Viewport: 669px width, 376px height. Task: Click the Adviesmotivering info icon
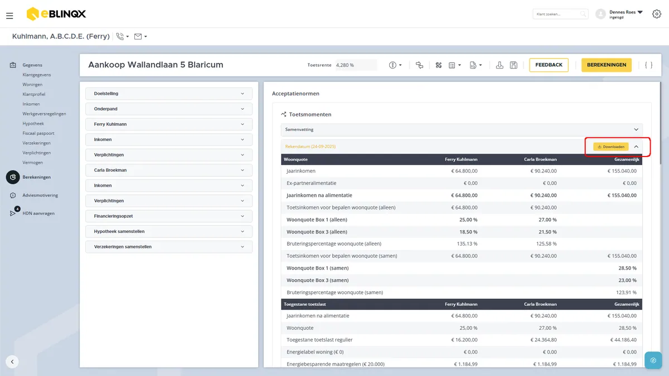13,196
